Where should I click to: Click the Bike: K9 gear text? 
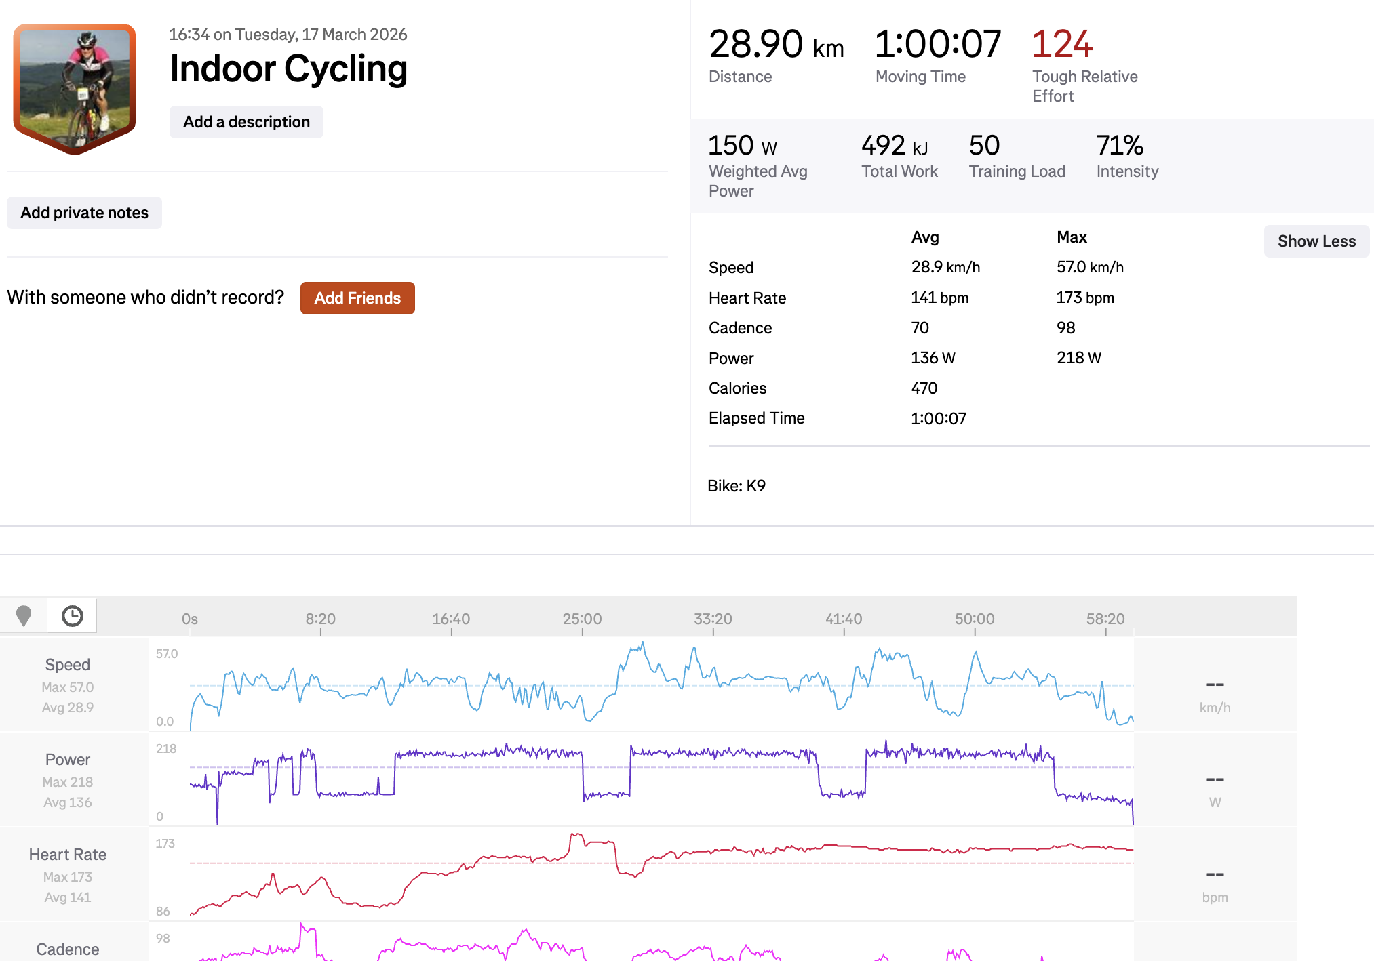coord(737,486)
